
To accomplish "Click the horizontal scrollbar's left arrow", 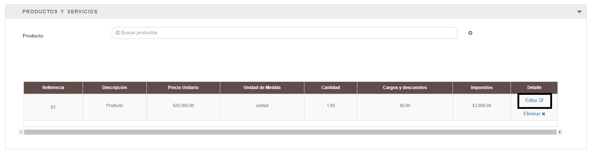I will (x=21, y=132).
